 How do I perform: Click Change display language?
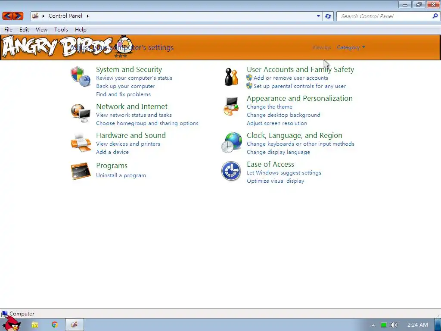coord(279,152)
